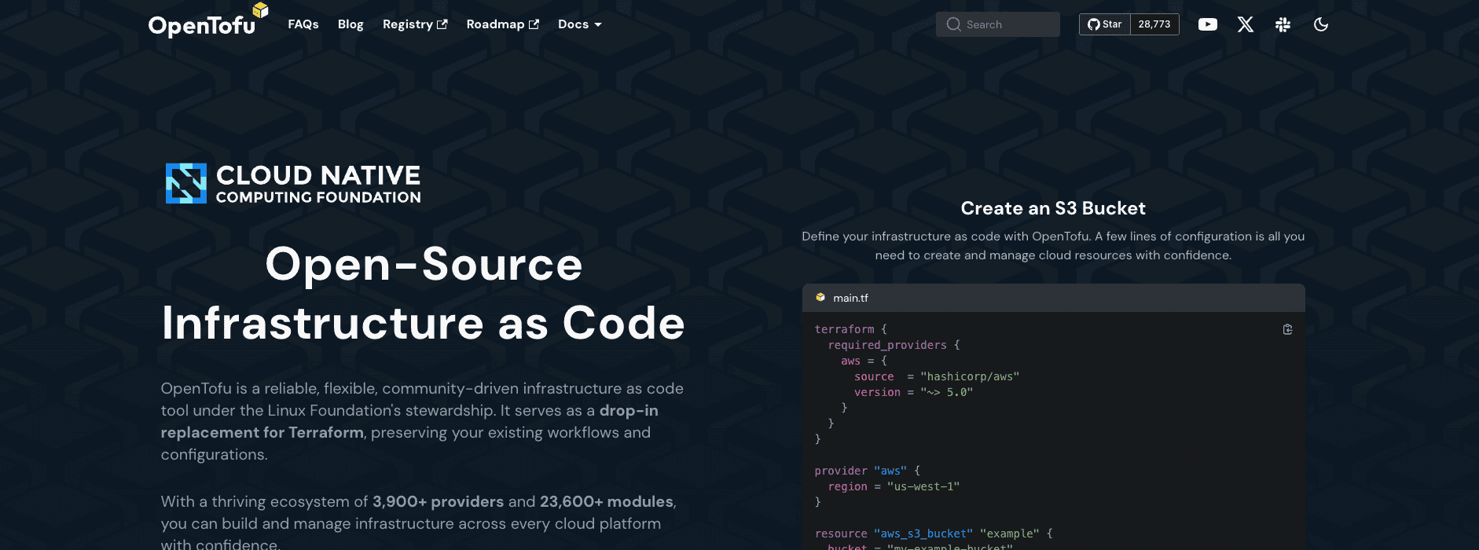
Task: Click the "23,600+ modules" text
Action: coord(607,501)
